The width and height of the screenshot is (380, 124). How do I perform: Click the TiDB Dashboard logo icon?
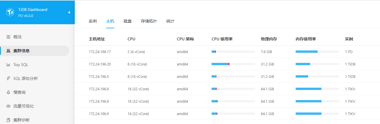(10, 12)
